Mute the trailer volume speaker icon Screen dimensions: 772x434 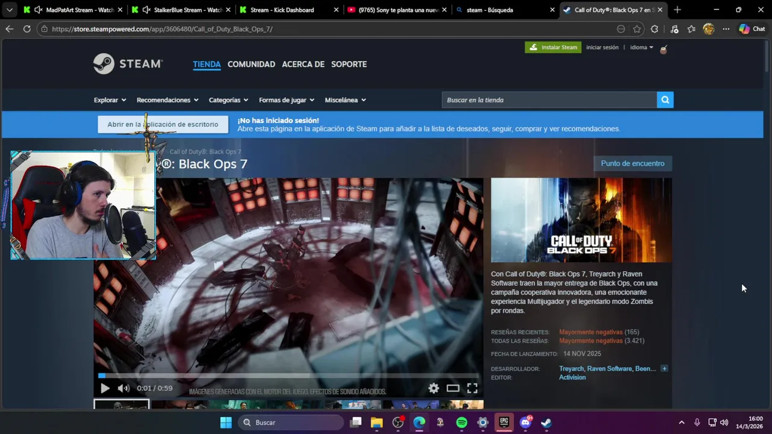(x=124, y=388)
